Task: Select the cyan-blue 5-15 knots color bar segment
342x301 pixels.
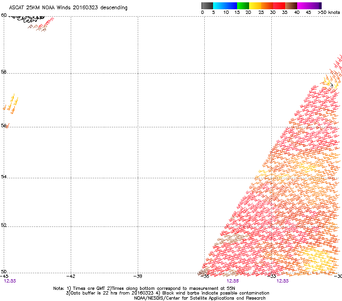Action: click(x=225, y=6)
